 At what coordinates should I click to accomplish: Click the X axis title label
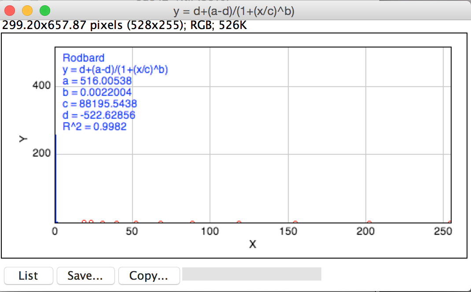[253, 245]
